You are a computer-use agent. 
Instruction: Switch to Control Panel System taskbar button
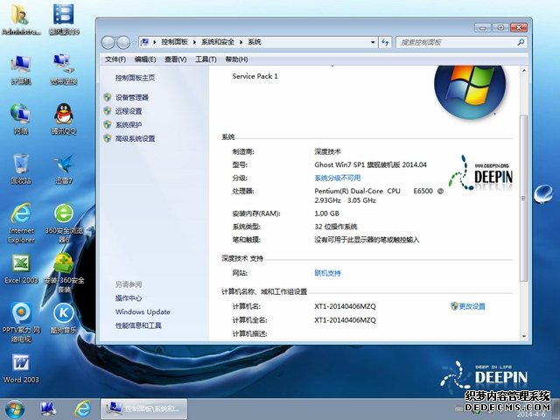143,409
